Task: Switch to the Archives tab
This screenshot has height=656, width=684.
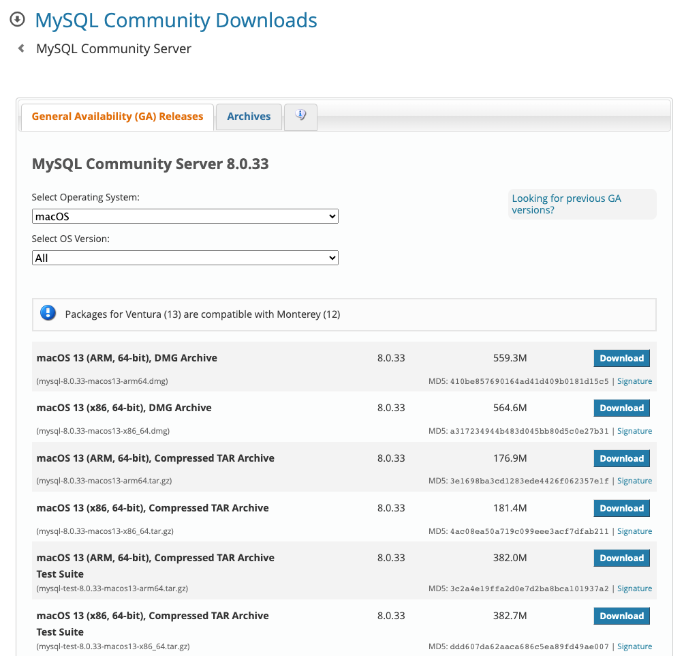Action: [x=249, y=117]
